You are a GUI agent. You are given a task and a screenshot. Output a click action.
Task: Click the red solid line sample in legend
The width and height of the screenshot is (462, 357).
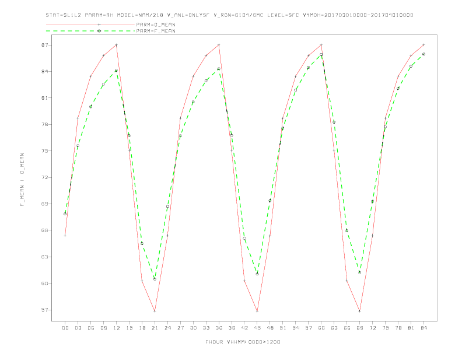pyautogui.click(x=90, y=24)
